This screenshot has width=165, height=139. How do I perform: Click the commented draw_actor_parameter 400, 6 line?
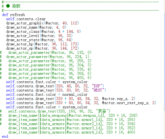[x=45, y=78]
